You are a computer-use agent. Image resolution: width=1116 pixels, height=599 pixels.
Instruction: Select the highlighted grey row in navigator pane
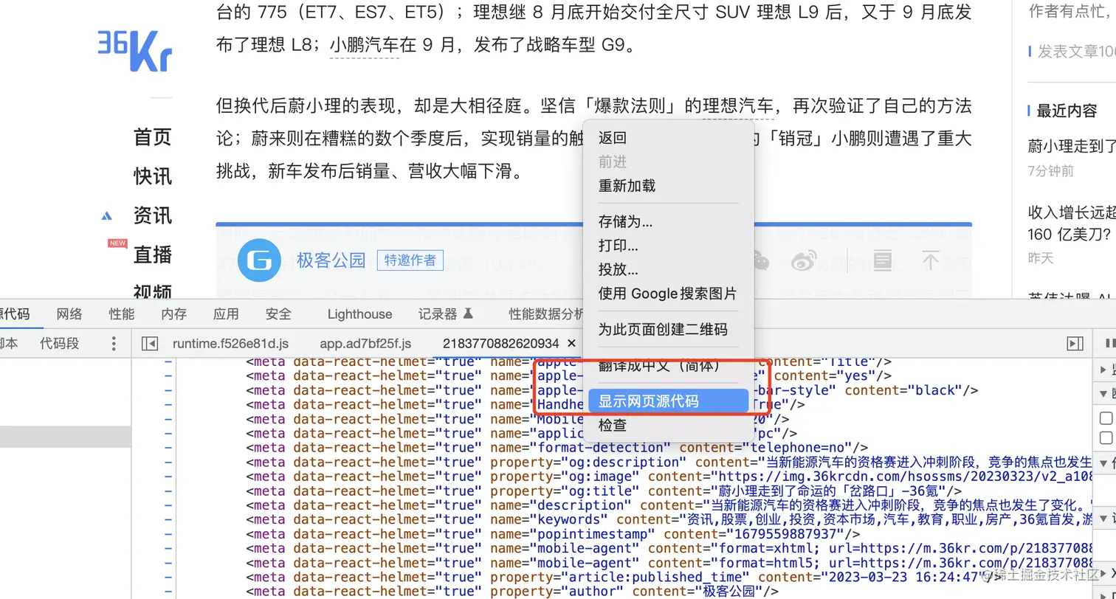(x=66, y=437)
